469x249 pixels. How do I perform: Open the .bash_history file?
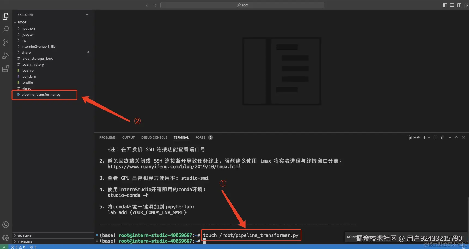pos(53,64)
